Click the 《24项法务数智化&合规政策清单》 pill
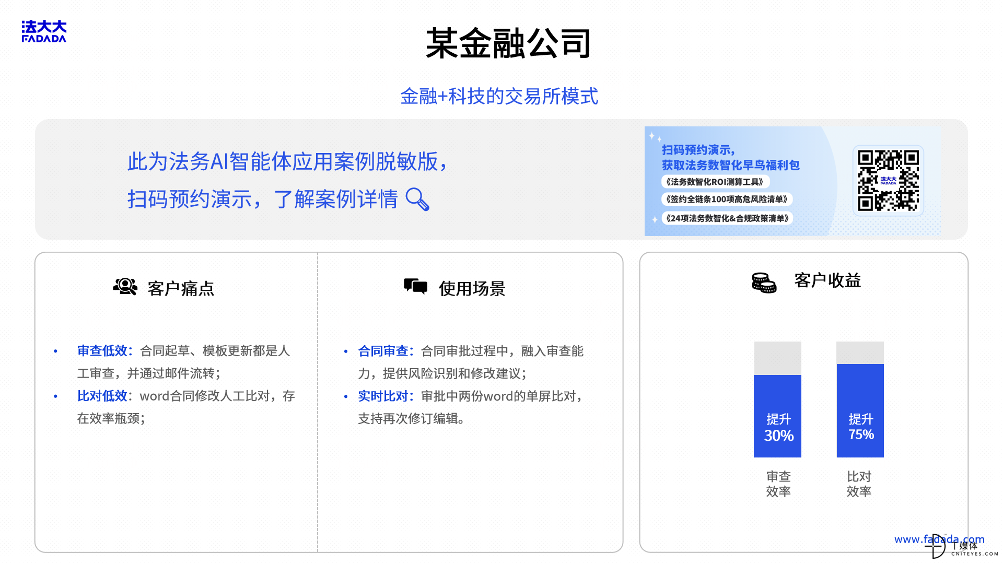 coord(727,218)
